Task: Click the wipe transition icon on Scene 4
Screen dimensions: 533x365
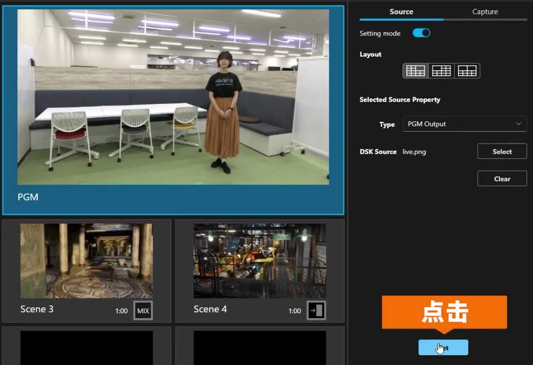Action: (x=316, y=311)
